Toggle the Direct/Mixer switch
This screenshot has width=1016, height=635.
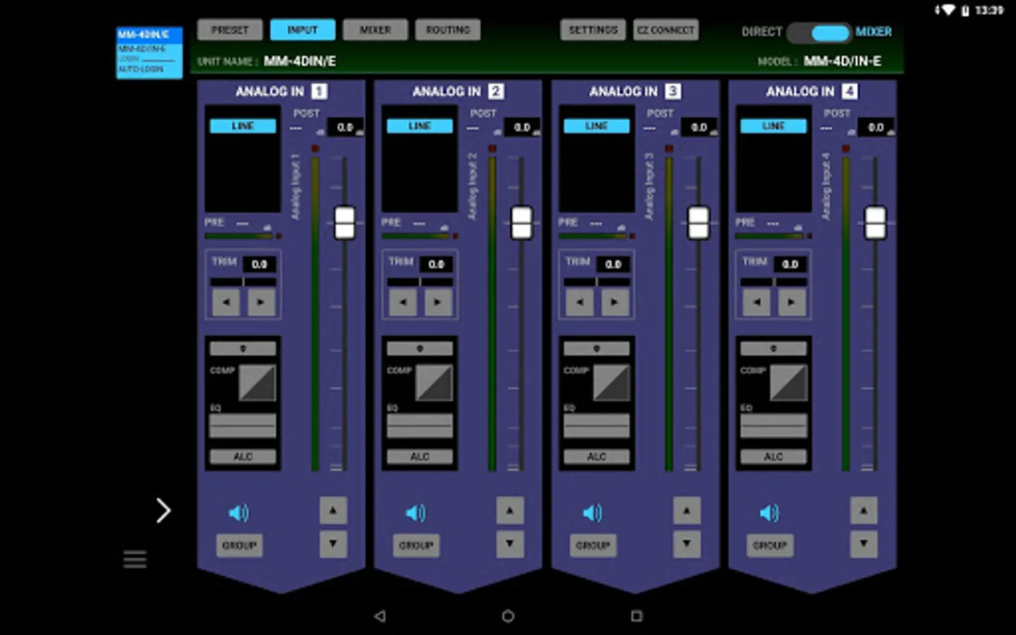click(819, 32)
